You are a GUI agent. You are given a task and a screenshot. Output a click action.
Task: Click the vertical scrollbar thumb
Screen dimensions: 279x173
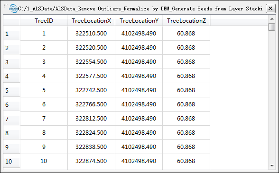(272, 27)
